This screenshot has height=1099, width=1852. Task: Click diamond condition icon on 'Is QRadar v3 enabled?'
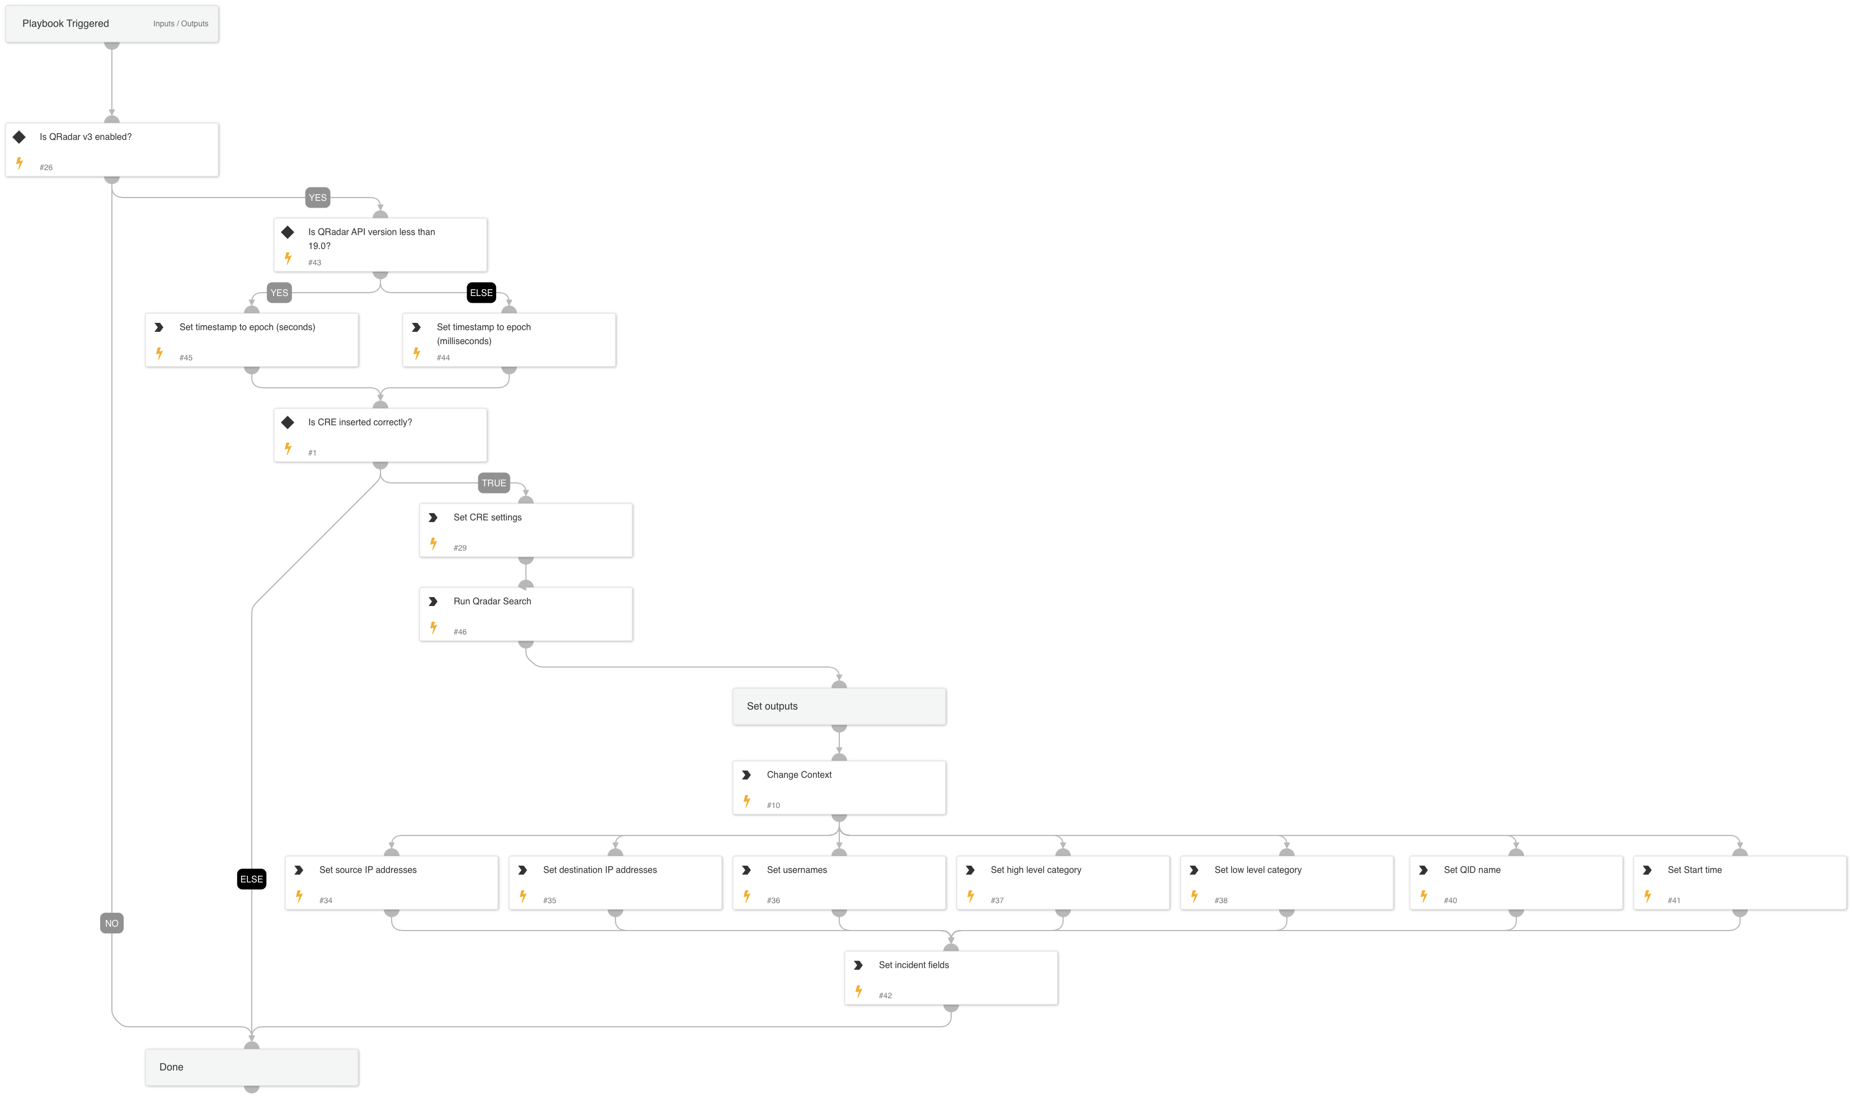19,137
